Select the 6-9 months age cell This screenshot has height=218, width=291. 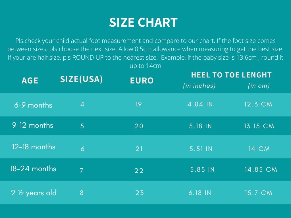coord(33,105)
